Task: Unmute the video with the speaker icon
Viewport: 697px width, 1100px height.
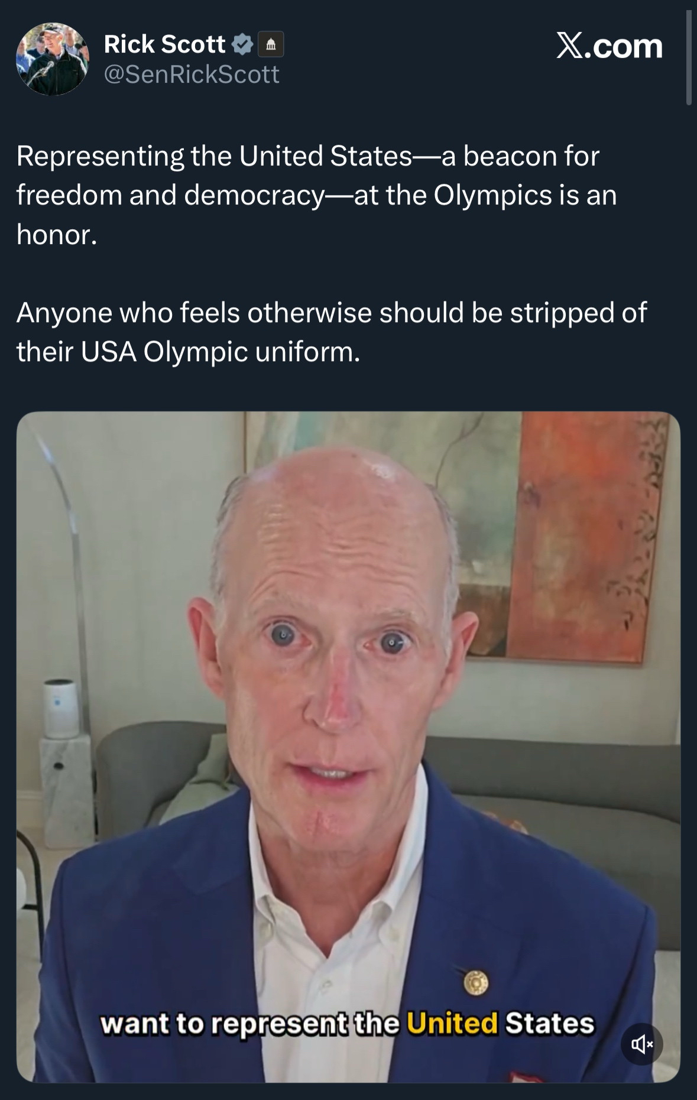Action: [642, 1044]
